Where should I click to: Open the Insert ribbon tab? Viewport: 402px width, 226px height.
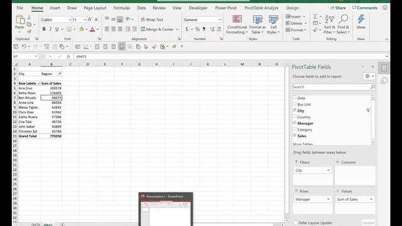pyautogui.click(x=55, y=8)
